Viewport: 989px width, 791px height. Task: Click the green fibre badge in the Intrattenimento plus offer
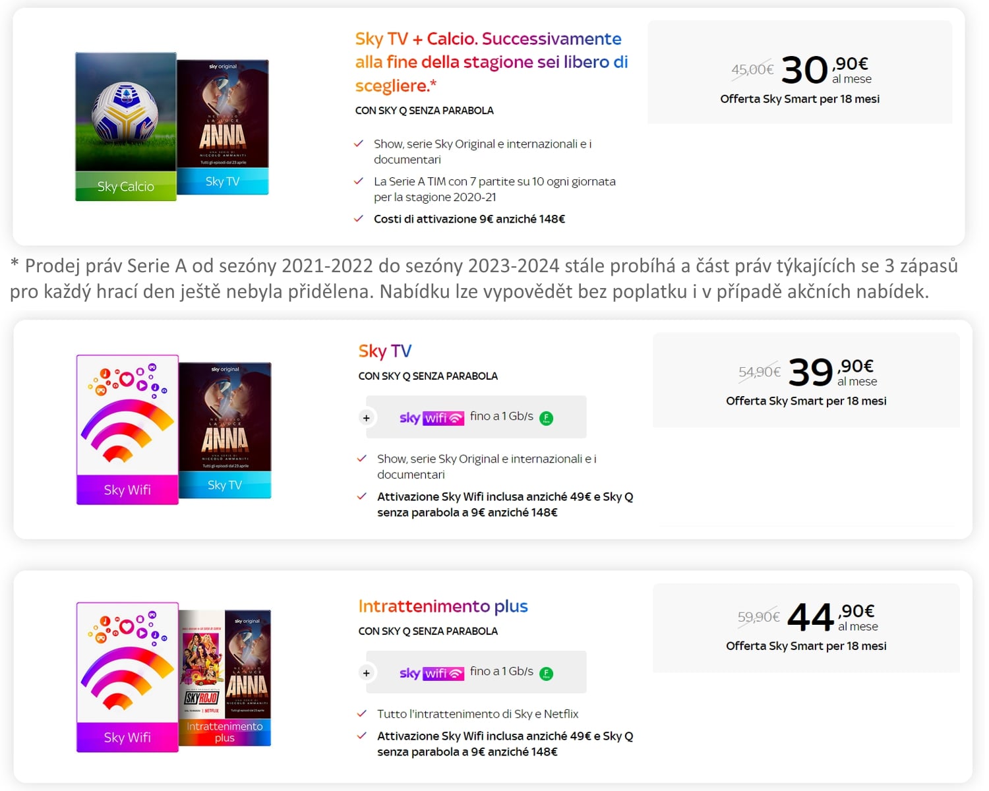coord(546,673)
